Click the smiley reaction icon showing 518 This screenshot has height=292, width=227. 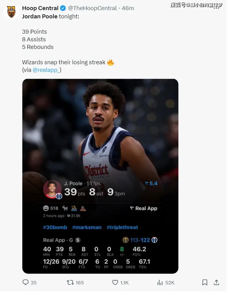(x=46, y=208)
